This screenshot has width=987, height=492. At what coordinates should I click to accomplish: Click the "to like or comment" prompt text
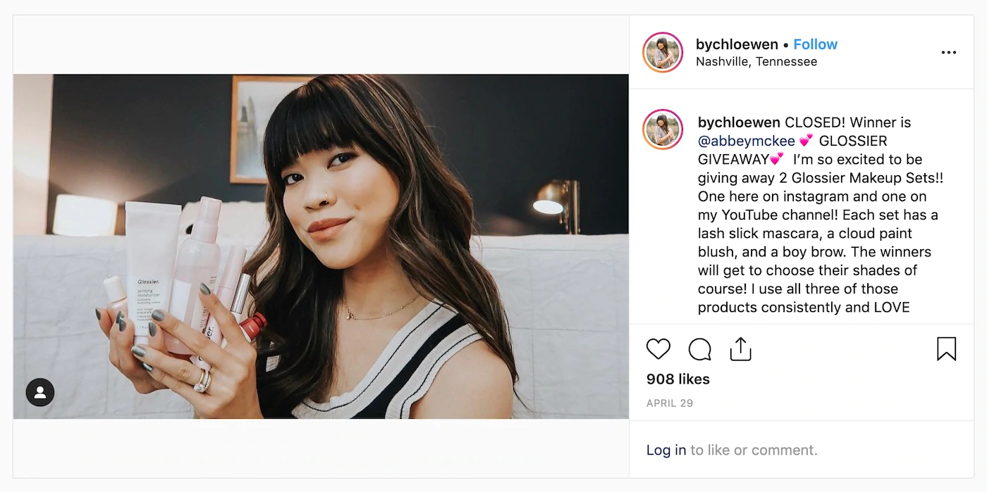click(x=754, y=450)
